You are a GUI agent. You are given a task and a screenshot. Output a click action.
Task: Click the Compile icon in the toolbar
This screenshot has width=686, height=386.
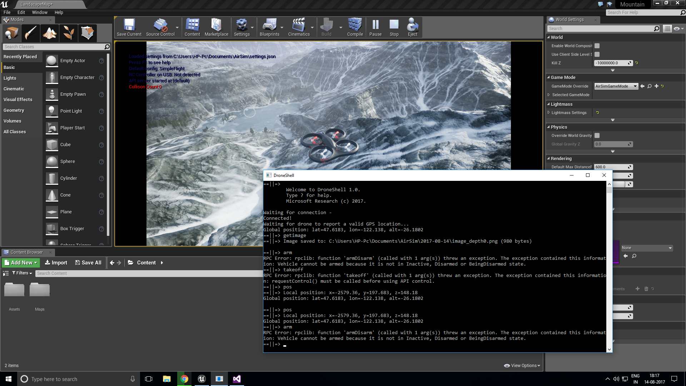click(355, 25)
